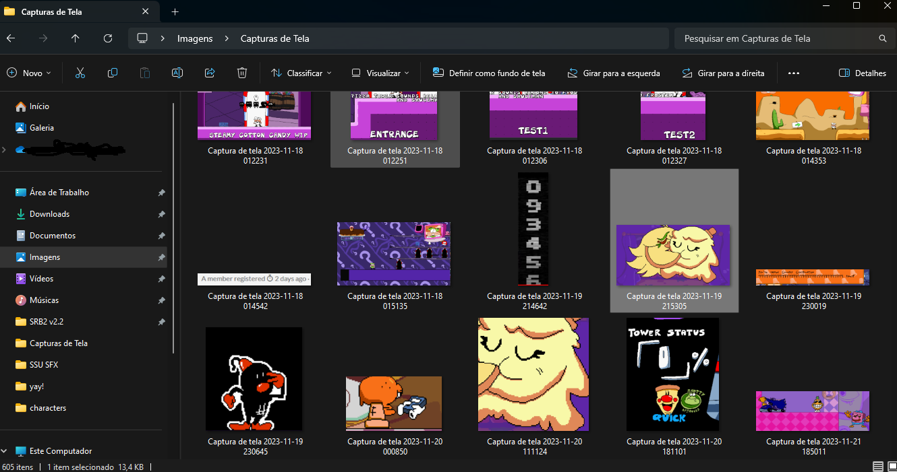Select screenshot 2023-11-19 230645 thumbnail
This screenshot has width=897, height=472.
tap(254, 379)
